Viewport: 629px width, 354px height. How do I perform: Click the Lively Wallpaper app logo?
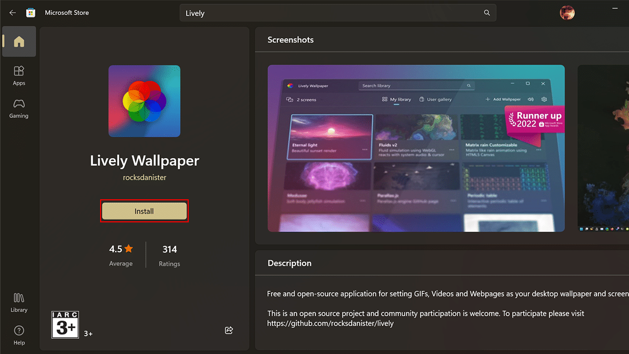point(144,101)
